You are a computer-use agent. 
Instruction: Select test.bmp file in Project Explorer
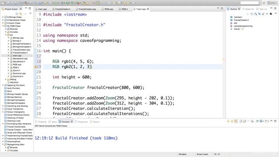click(x=14, y=82)
